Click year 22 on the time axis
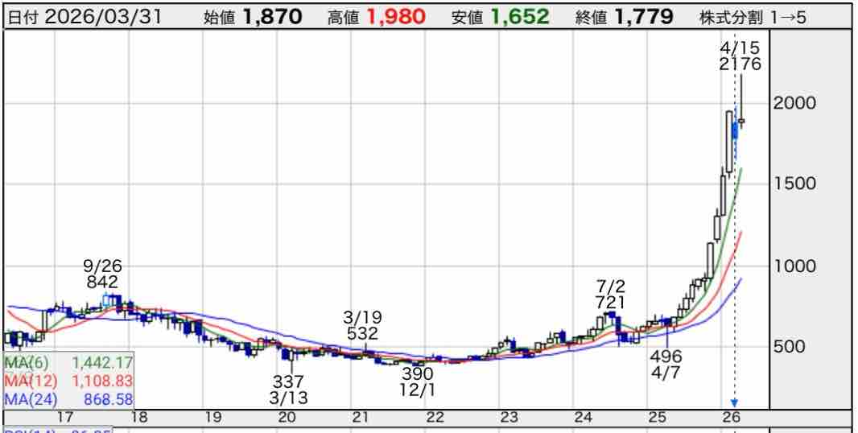 coord(435,418)
